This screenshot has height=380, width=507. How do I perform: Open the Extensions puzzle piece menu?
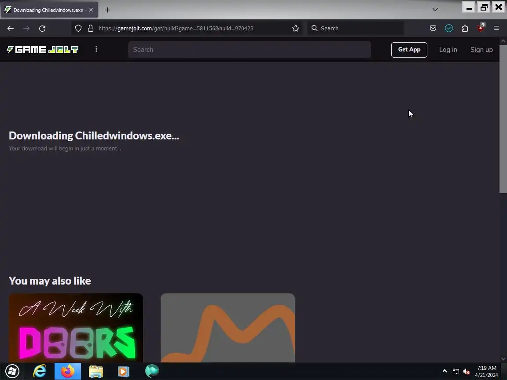[x=465, y=29]
